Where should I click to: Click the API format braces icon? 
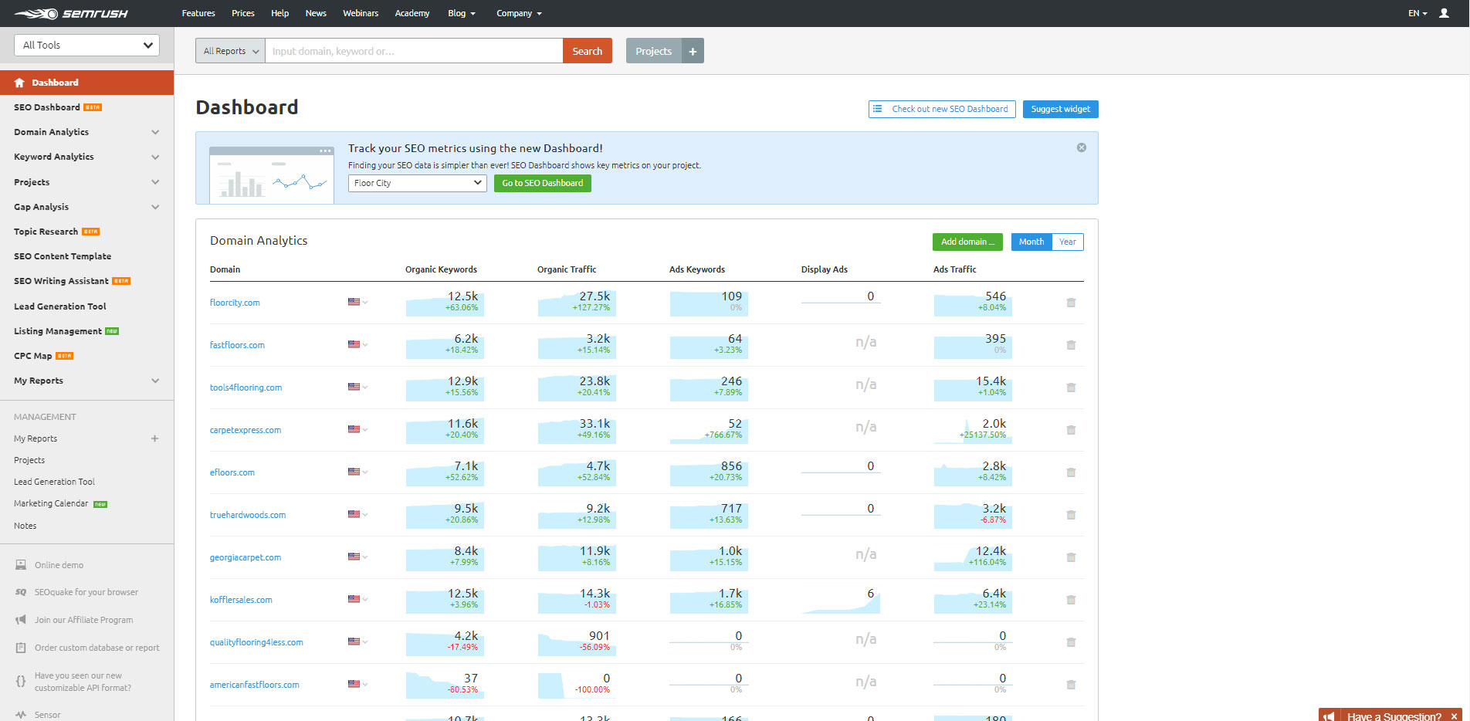click(x=21, y=682)
